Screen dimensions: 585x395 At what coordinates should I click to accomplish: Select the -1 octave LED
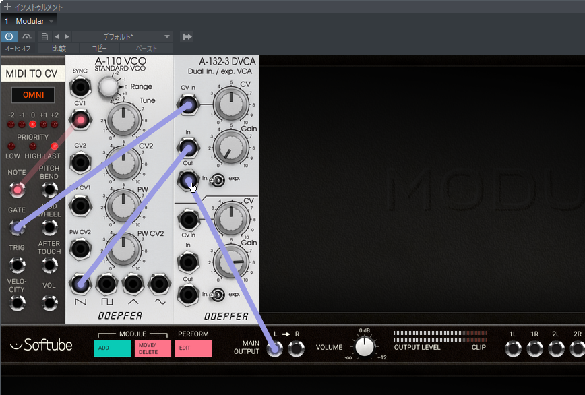pos(22,124)
